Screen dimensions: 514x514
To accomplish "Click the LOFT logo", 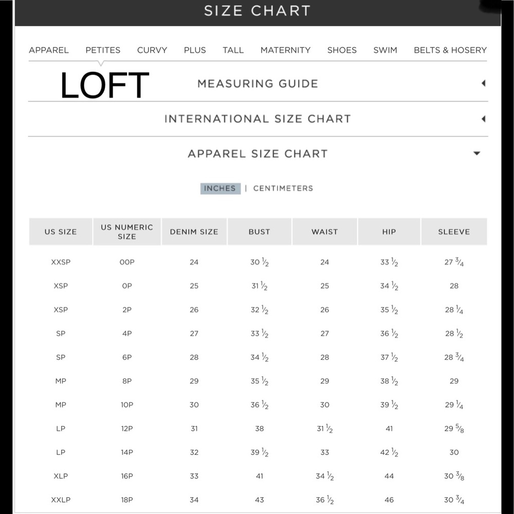I will [104, 85].
